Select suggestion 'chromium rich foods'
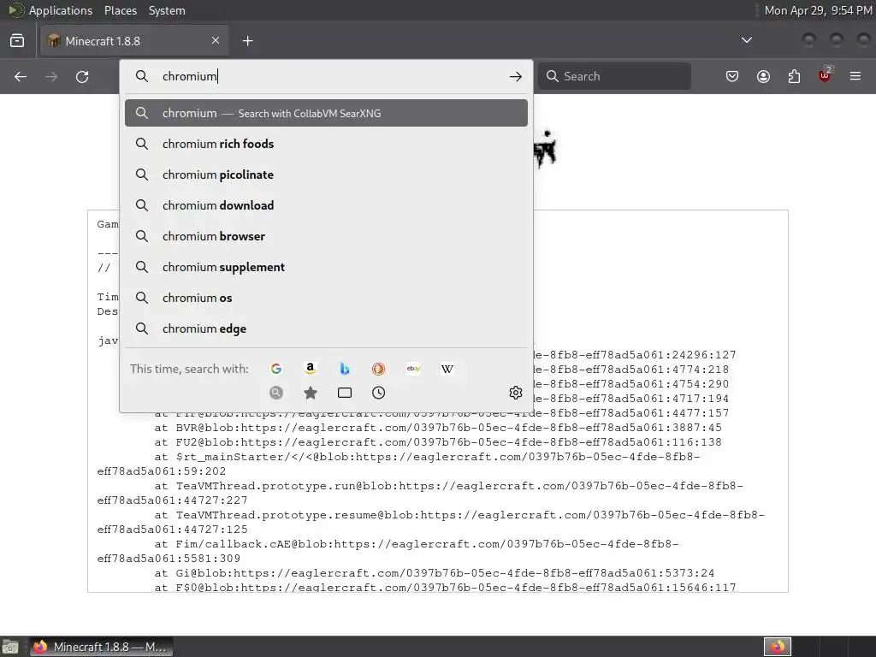The width and height of the screenshot is (876, 657). (x=326, y=144)
